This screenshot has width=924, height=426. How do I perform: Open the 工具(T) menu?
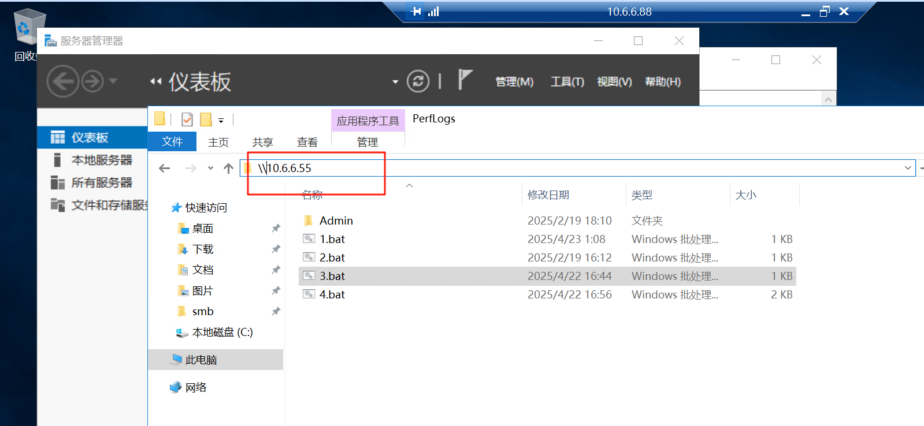567,82
